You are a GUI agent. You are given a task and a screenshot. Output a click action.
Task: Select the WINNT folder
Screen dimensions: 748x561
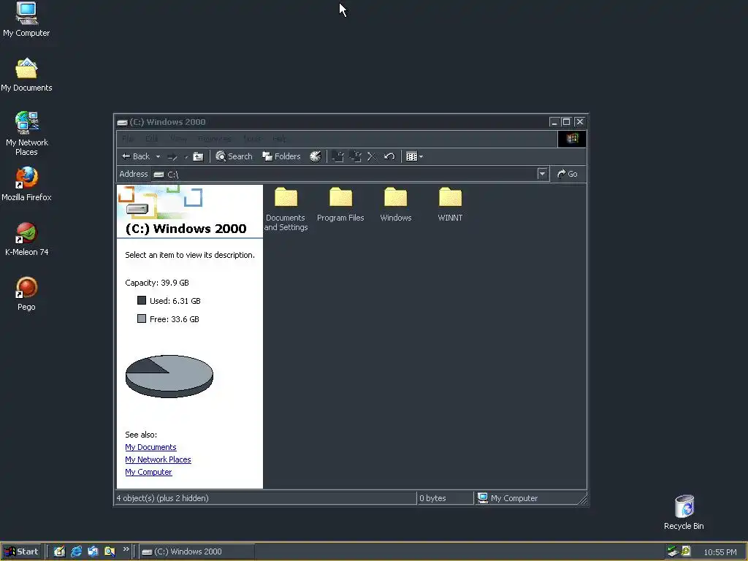450,205
